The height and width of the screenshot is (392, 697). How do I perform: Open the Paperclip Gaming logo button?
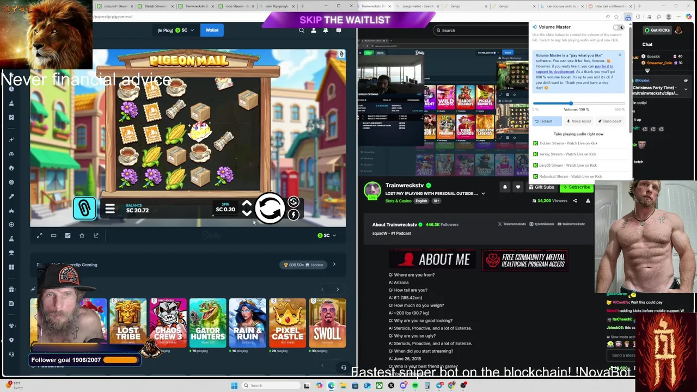coord(84,208)
